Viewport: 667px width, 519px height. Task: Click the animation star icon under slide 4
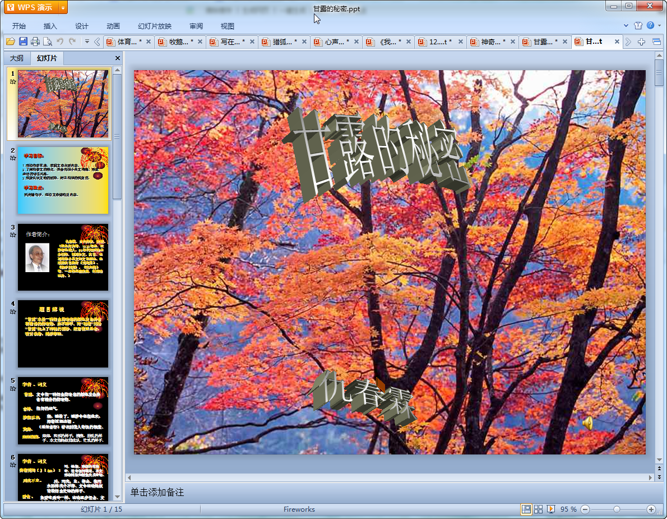(x=13, y=311)
